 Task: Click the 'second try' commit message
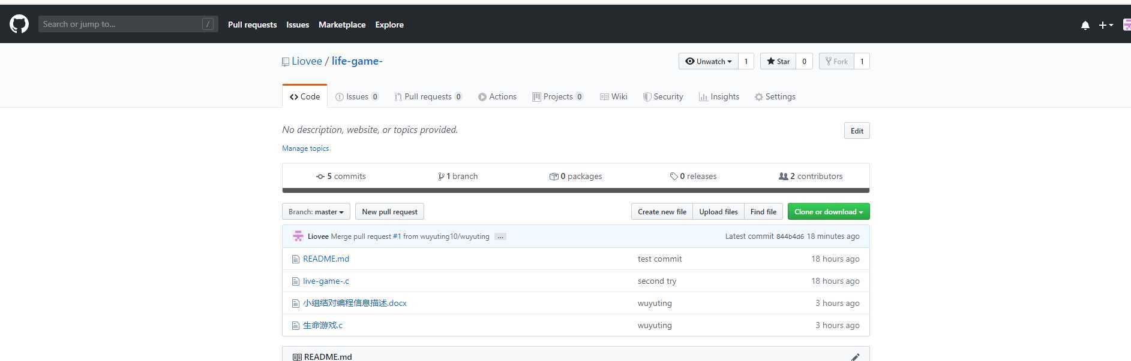[657, 281]
